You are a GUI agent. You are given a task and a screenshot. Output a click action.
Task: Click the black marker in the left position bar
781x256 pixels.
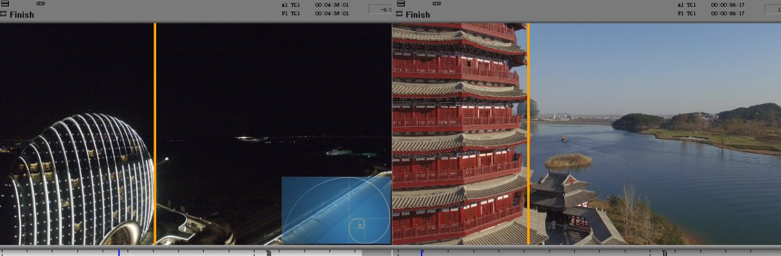coord(269,252)
